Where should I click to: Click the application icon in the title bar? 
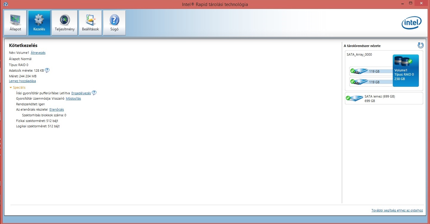pos(6,4)
